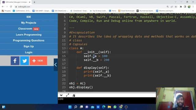Share this page using the address bar share icon

(x=172, y=7)
